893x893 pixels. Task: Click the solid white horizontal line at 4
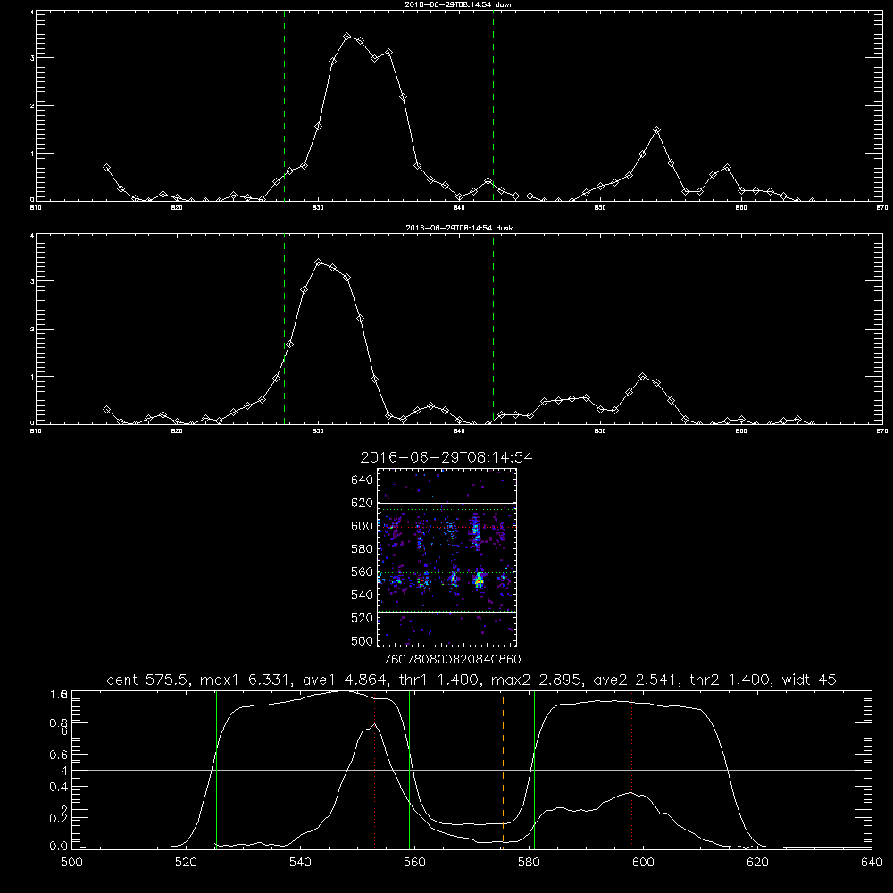472,770
